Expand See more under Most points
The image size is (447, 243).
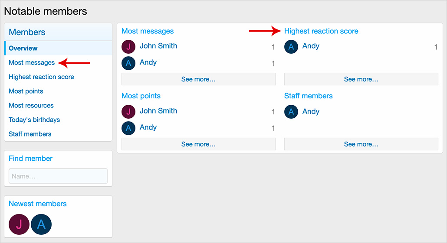pos(198,144)
